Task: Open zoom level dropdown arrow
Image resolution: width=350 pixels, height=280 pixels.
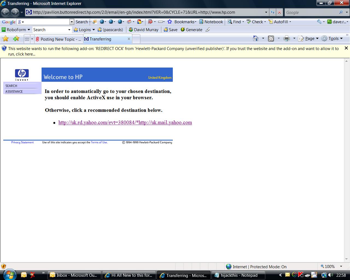Action: pos(341,266)
